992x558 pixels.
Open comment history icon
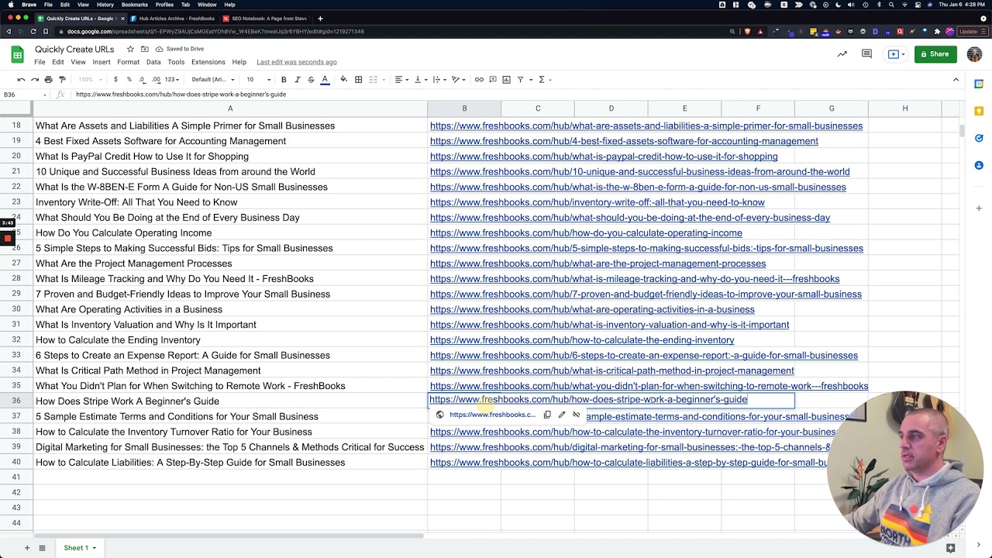coord(867,54)
